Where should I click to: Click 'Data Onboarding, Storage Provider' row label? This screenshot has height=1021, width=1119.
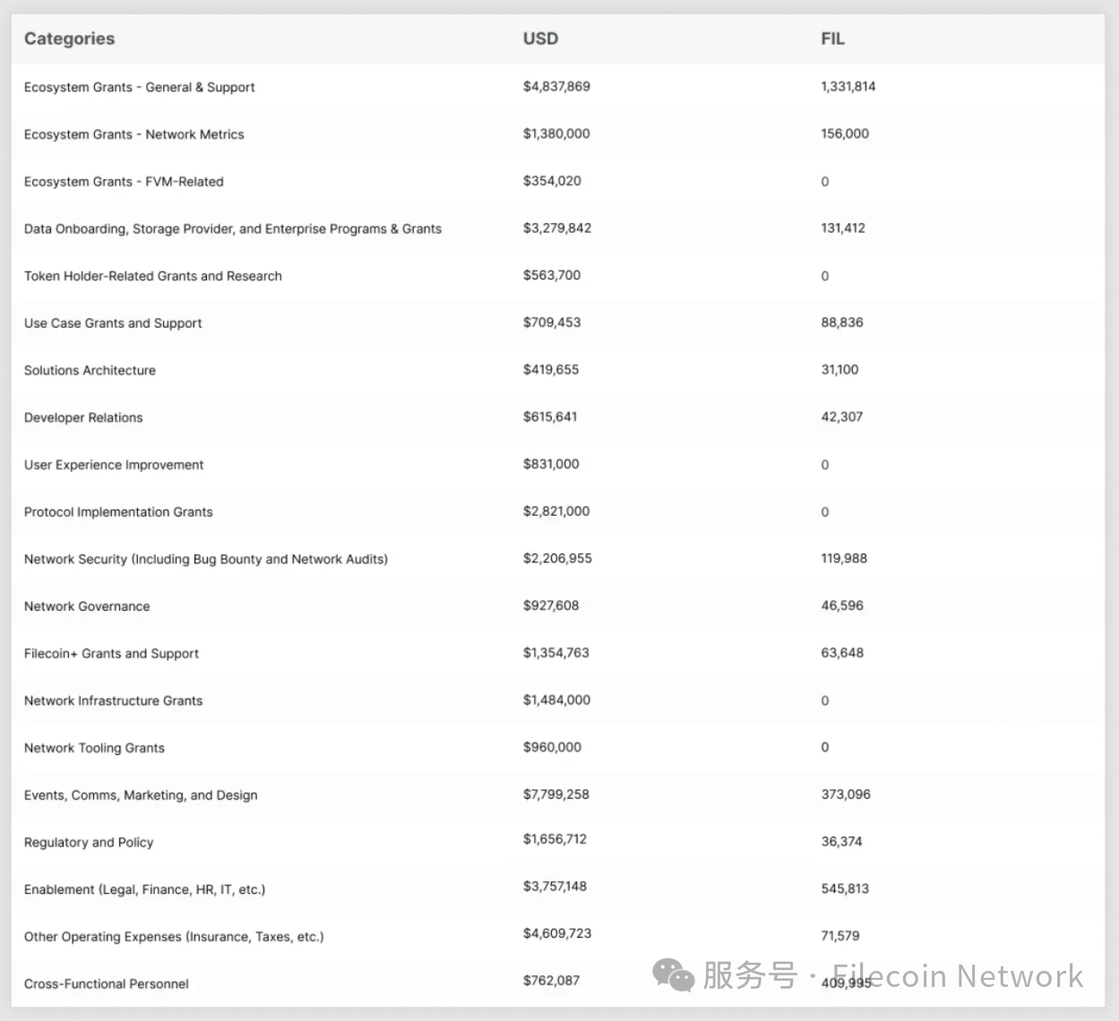pyautogui.click(x=233, y=228)
